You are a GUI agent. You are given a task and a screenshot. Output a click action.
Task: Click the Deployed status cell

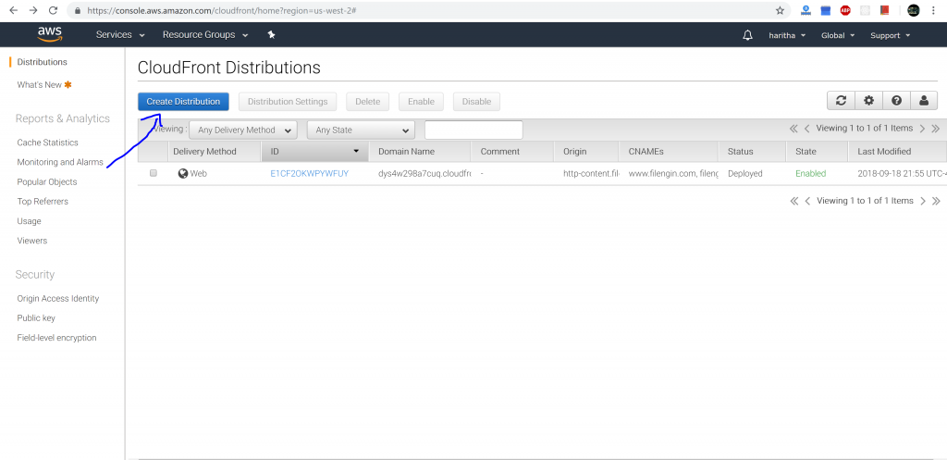tap(745, 173)
